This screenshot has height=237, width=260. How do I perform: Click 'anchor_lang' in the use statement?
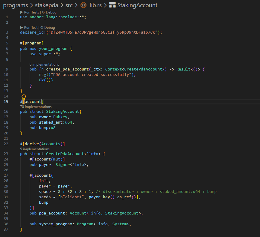[42, 17]
